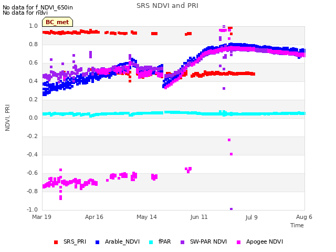The width and height of the screenshot is (336, 252).
Task: Click the 0.6 y-axis tick label
Action: coord(33,63)
